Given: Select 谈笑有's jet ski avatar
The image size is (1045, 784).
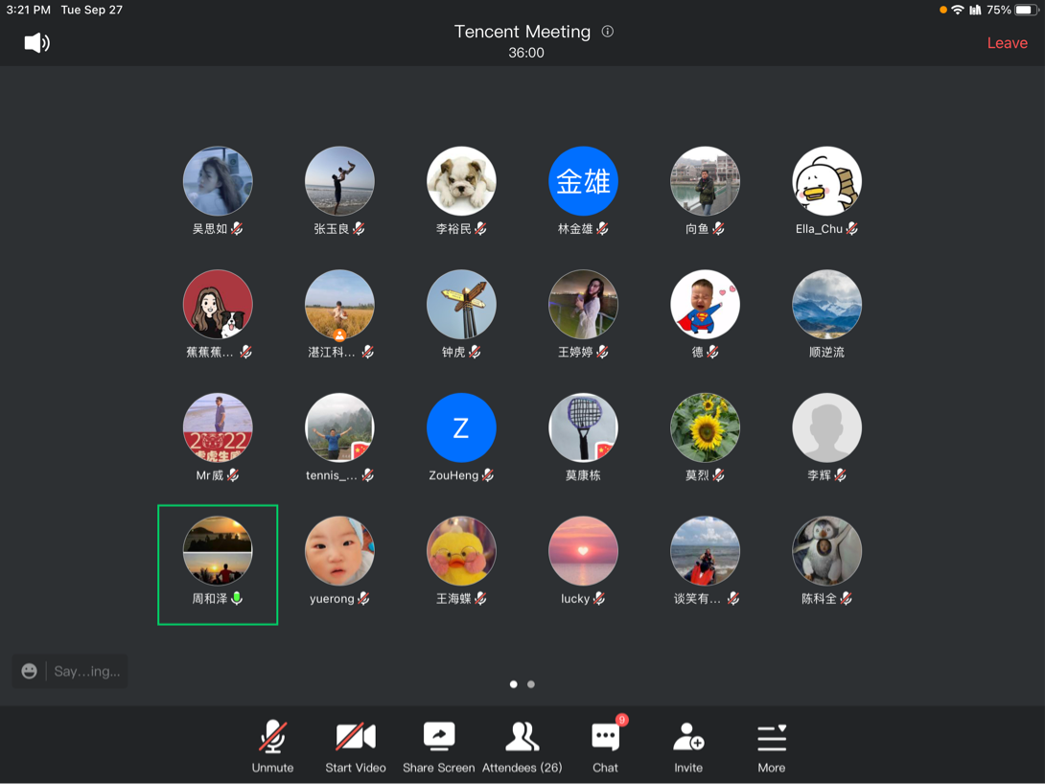Looking at the screenshot, I should pyautogui.click(x=705, y=551).
